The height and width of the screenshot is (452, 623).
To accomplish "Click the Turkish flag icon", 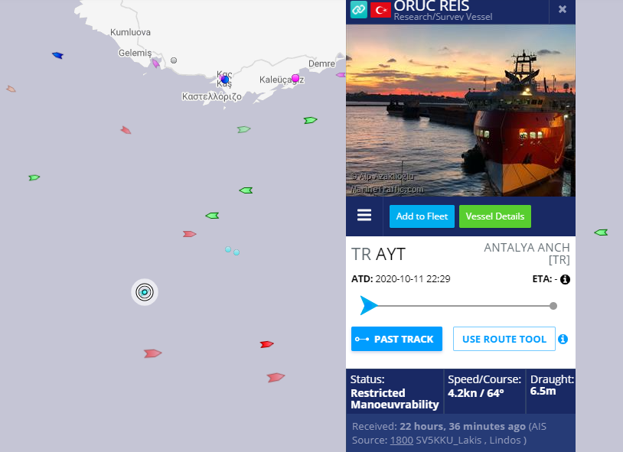I will [380, 10].
